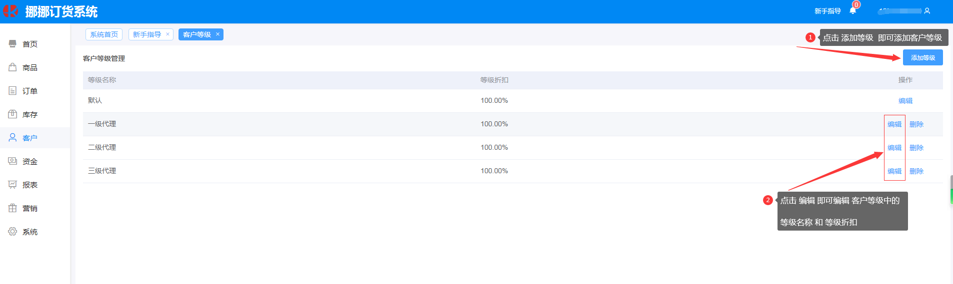Close the 客户等级 tab
The image size is (953, 284).
217,34
